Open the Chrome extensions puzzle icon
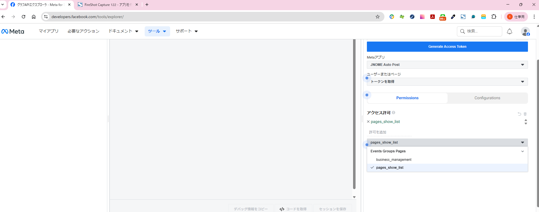The height and width of the screenshot is (212, 539). [494, 17]
